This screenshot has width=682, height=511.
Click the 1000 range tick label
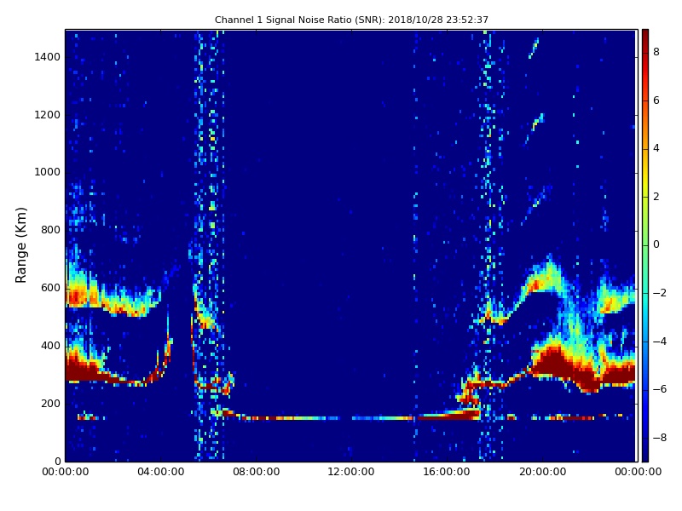(48, 172)
